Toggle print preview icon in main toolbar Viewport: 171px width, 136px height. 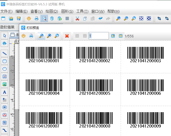coord(44,18)
